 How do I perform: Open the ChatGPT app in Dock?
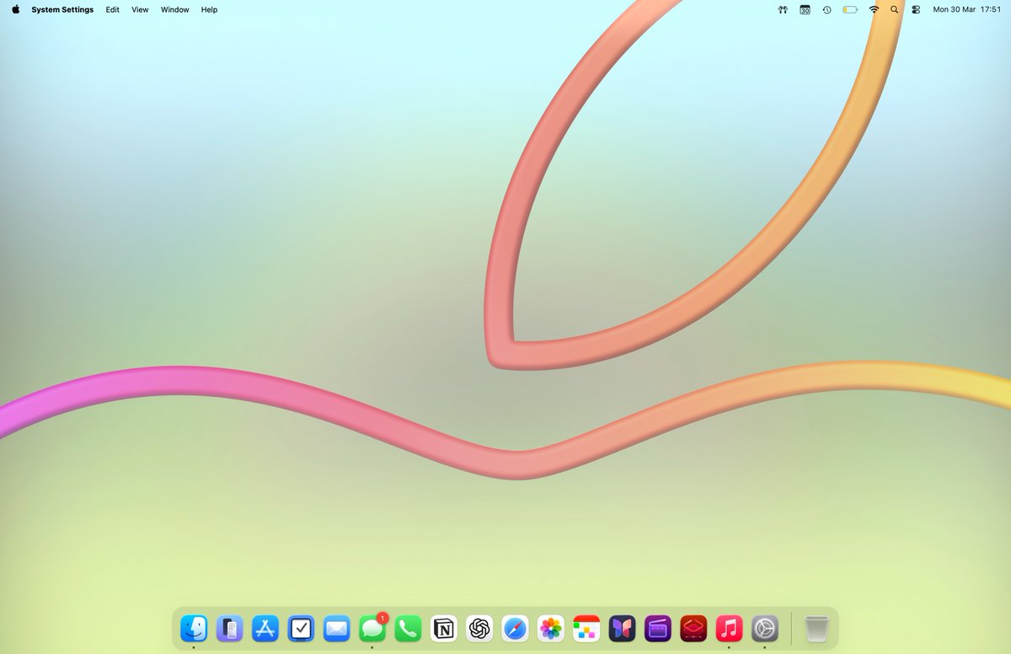click(x=479, y=628)
